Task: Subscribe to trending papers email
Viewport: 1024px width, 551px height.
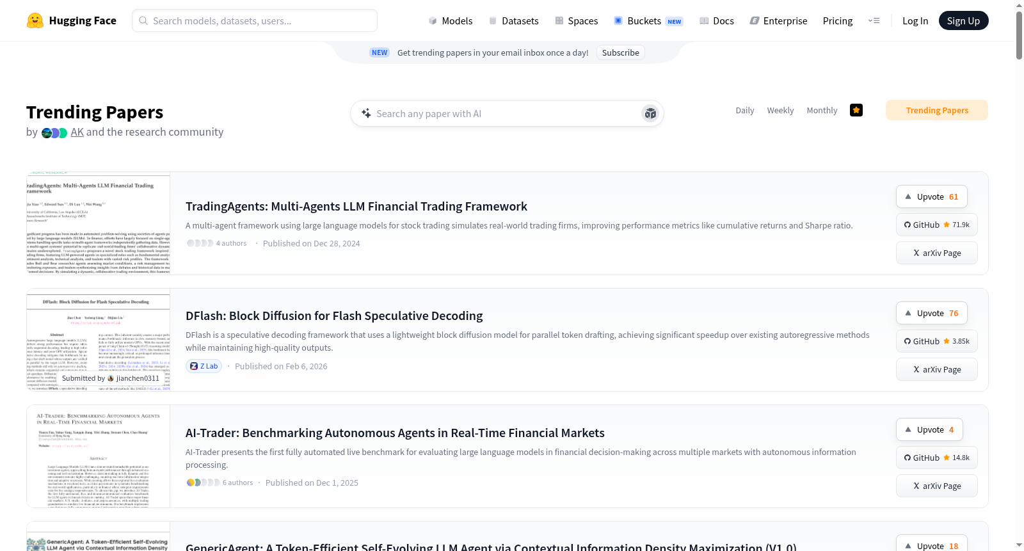Action: pos(620,52)
